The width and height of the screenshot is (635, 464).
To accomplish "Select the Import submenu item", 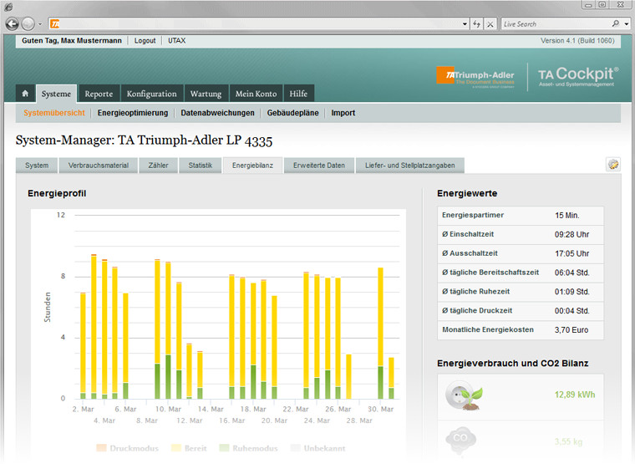I will pos(343,113).
